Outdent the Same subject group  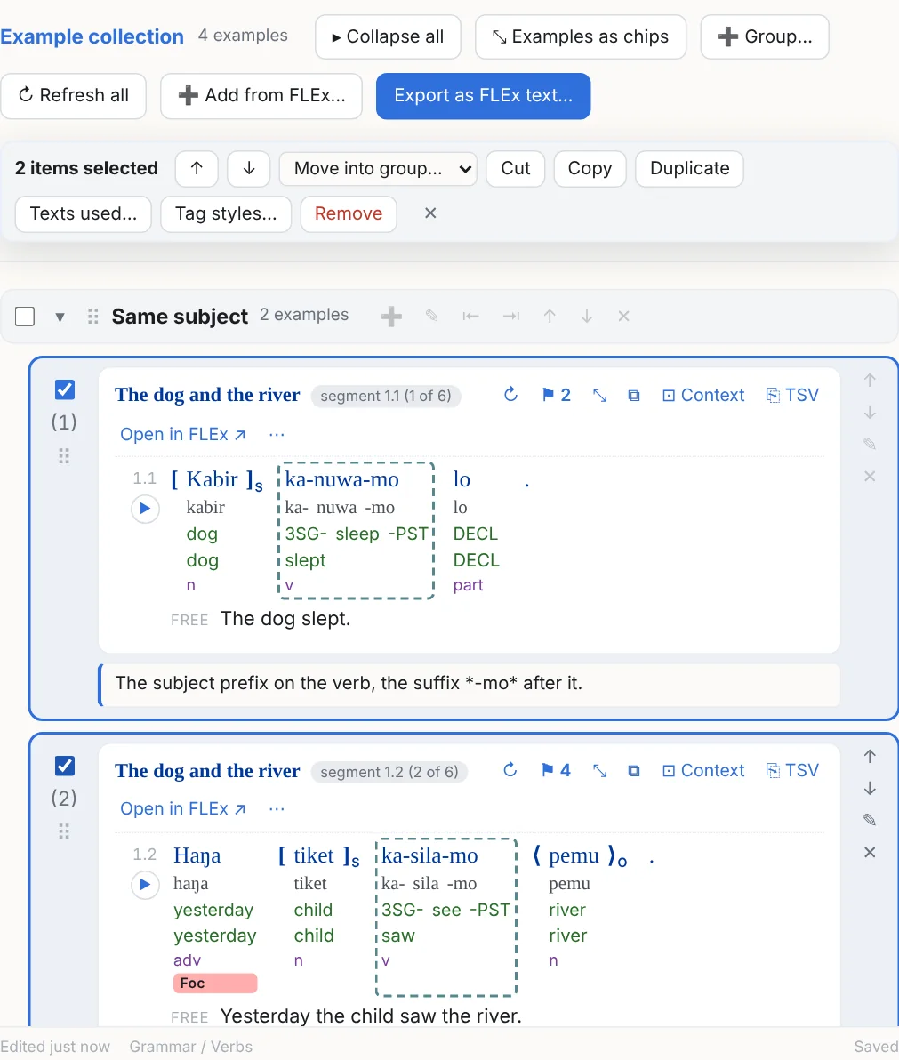point(470,316)
